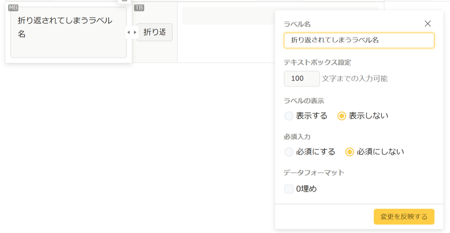
Task: Close the label settings panel
Action: click(x=427, y=24)
